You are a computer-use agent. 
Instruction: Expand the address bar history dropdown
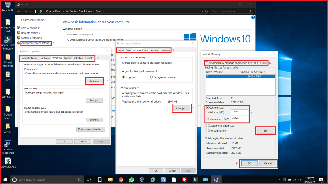(202, 11)
